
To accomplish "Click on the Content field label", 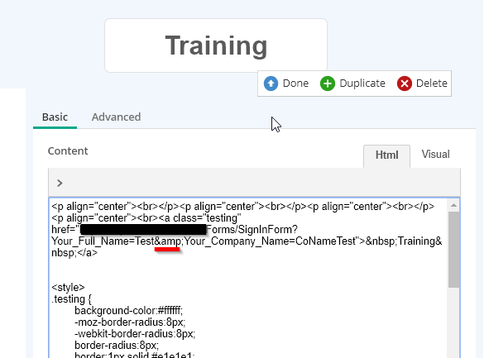I will (x=68, y=150).
